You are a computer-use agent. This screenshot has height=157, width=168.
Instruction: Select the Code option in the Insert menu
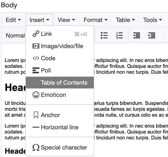[x=60, y=58]
